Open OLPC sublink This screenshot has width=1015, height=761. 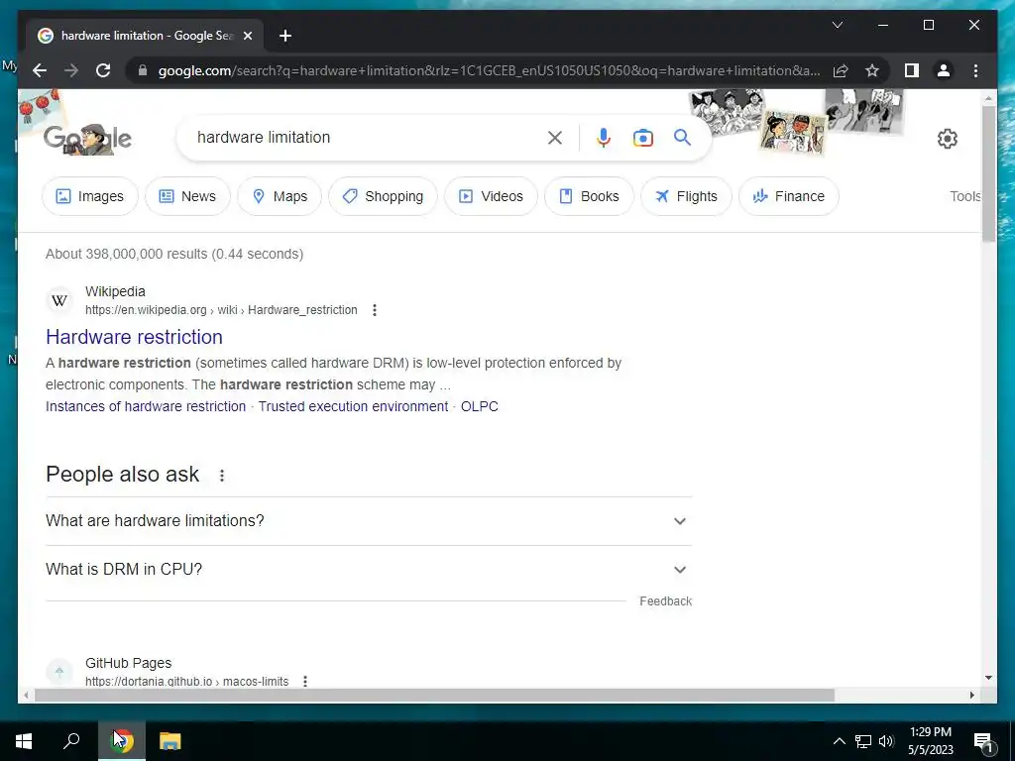coord(480,406)
